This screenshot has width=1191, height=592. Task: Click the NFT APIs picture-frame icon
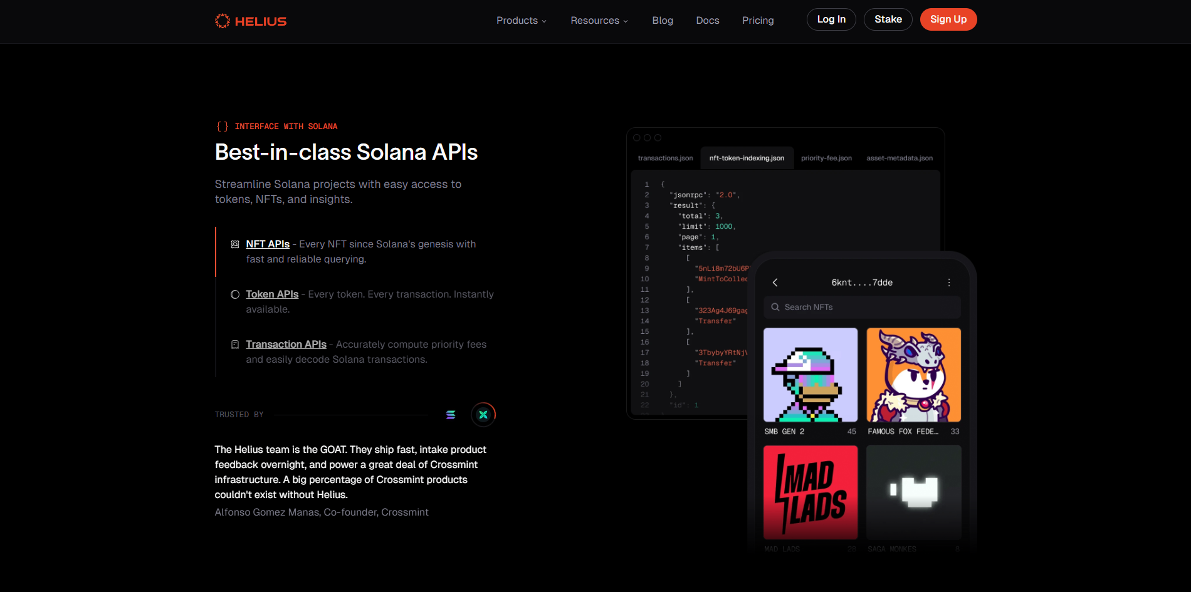coord(235,244)
